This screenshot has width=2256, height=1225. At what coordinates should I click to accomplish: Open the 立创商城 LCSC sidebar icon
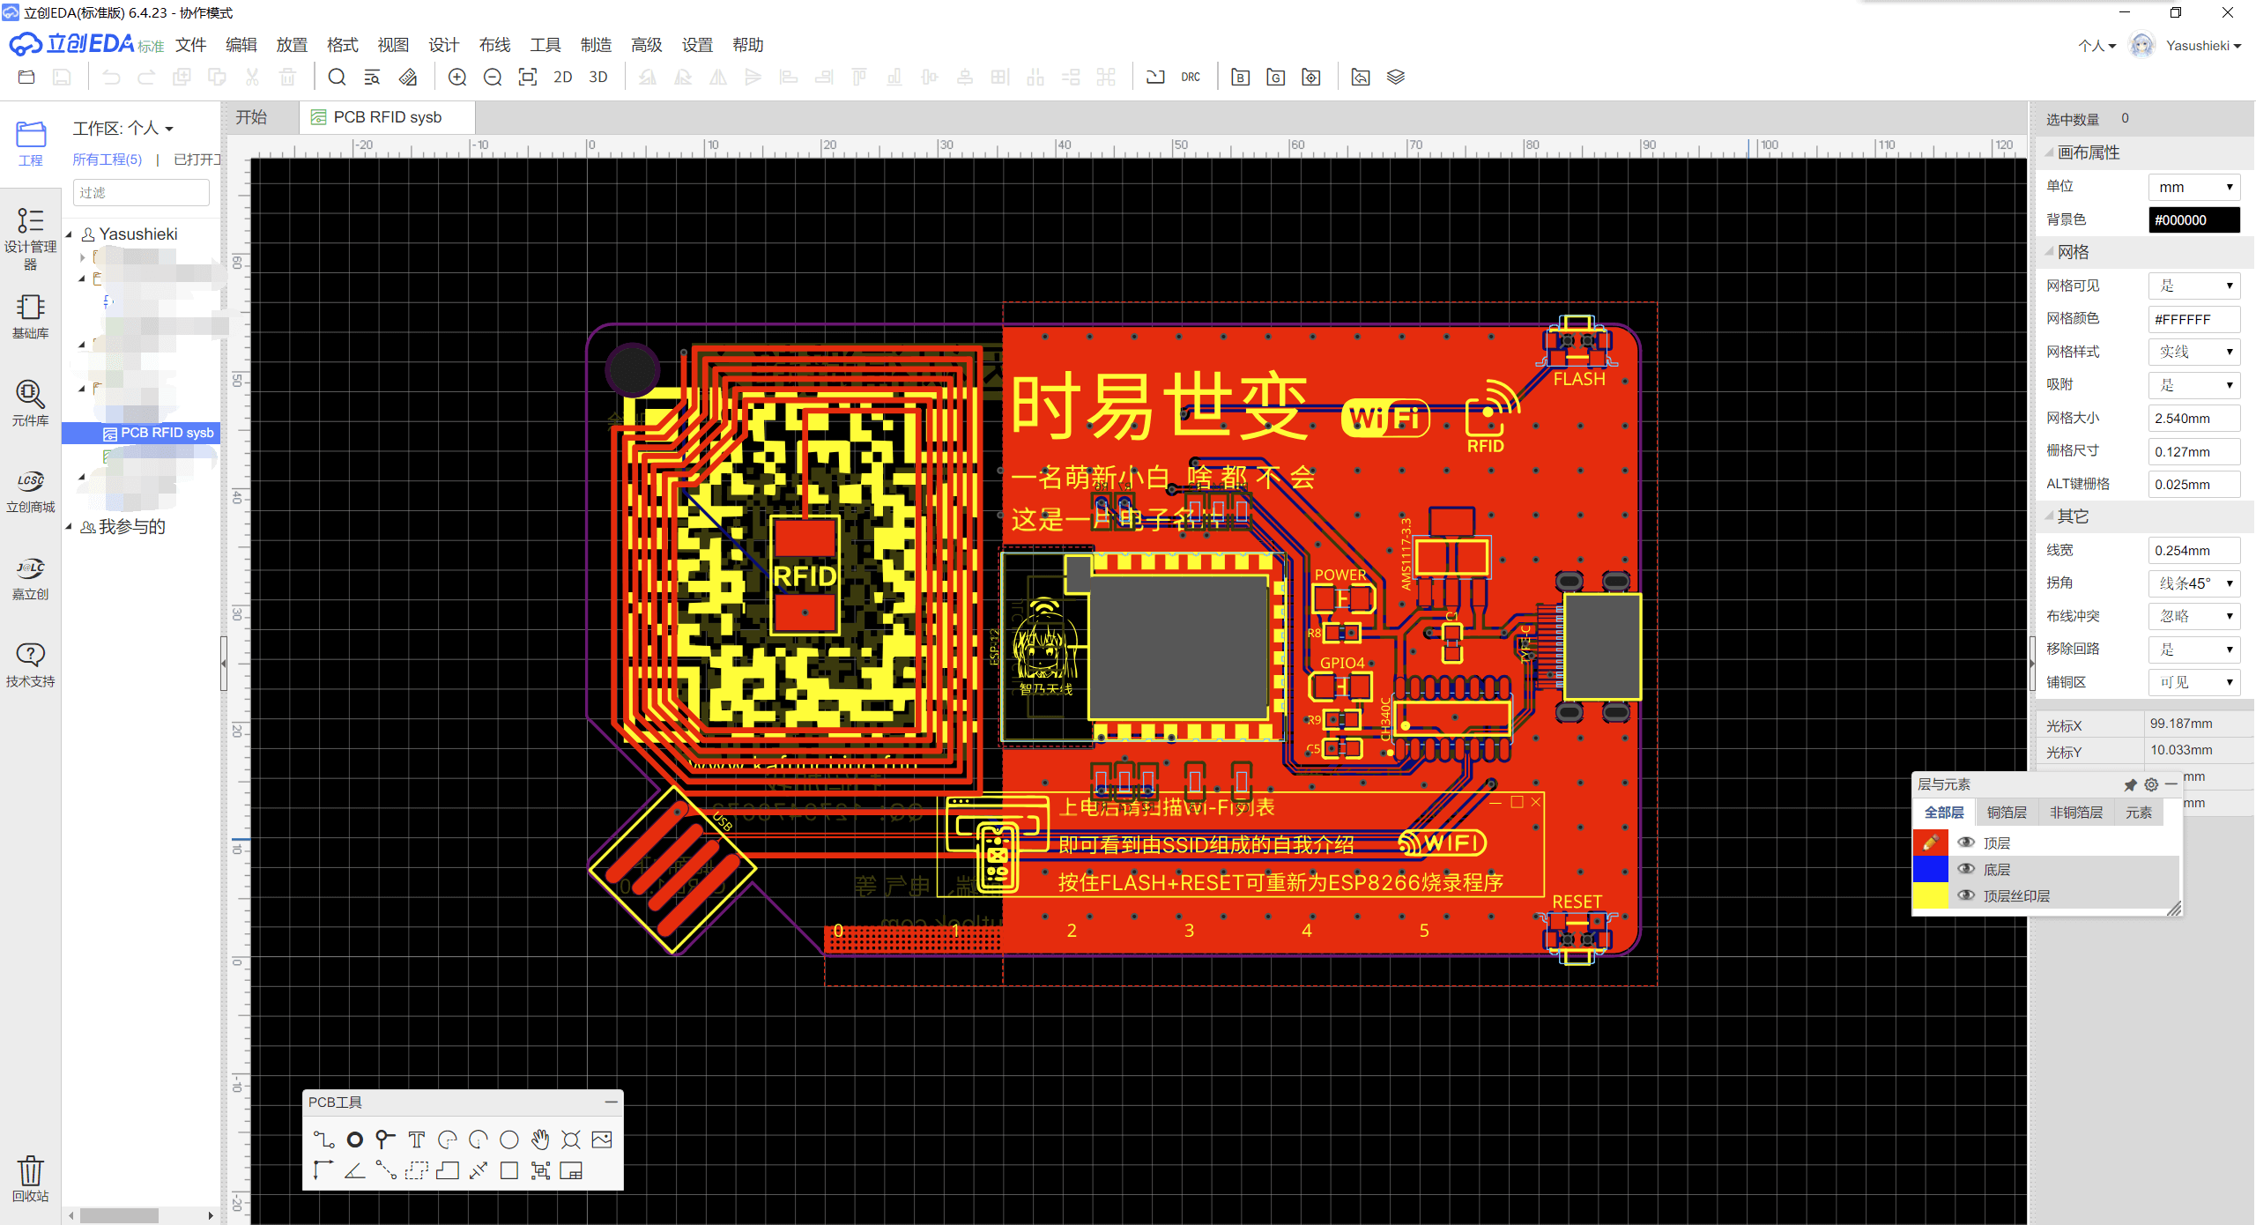pos(30,491)
